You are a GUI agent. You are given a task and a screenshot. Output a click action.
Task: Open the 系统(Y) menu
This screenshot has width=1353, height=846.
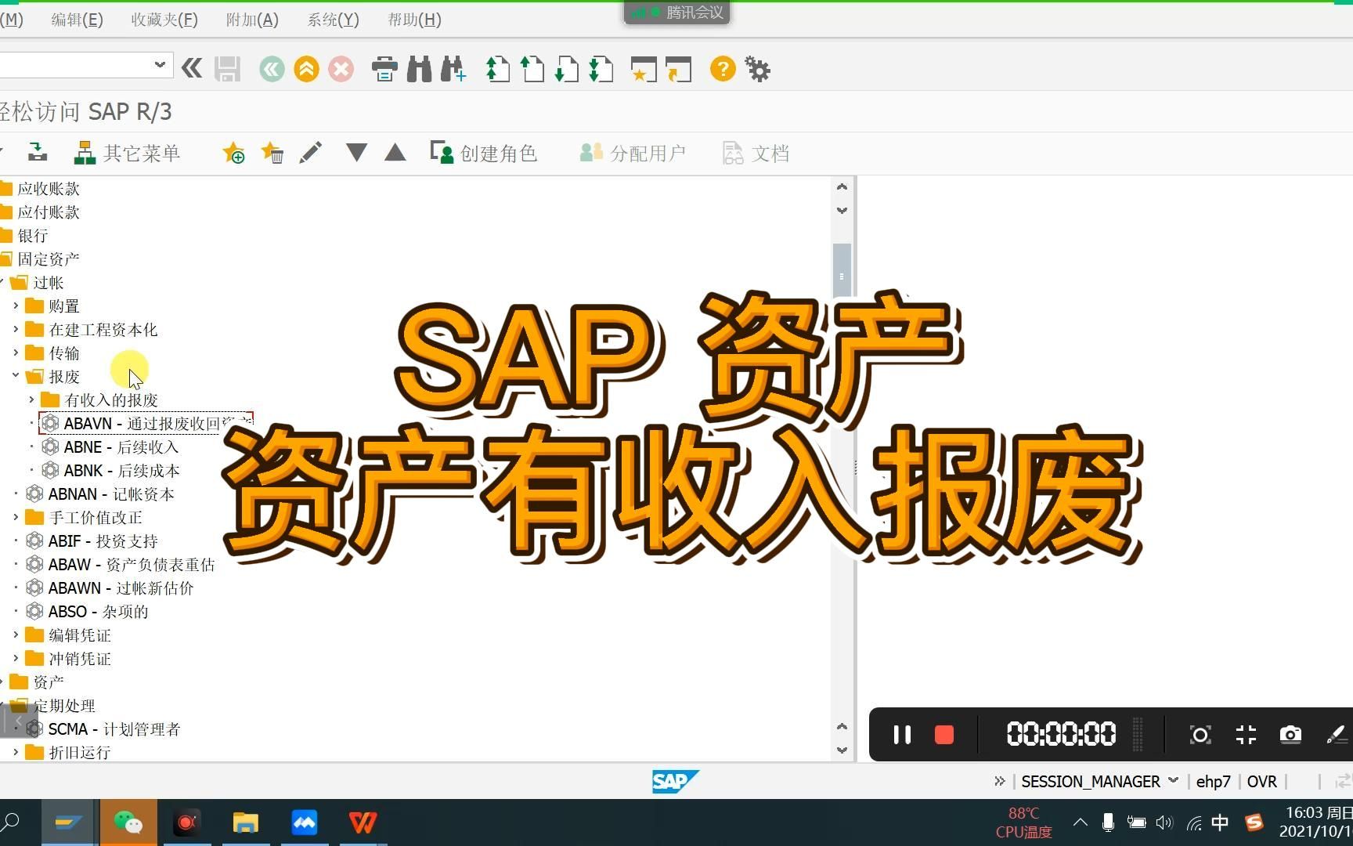[x=334, y=20]
